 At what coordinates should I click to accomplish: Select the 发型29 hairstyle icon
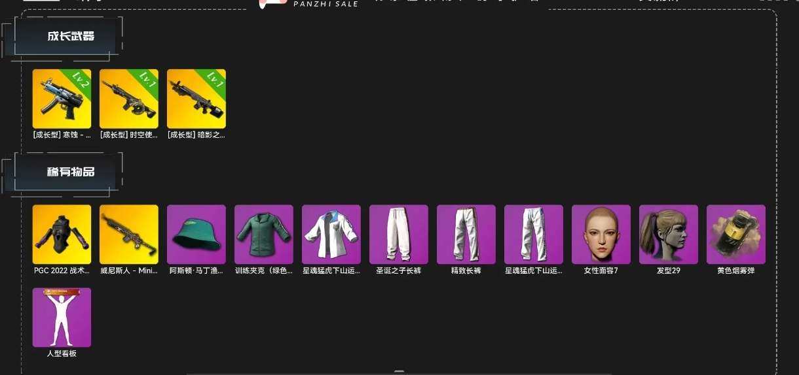point(669,235)
